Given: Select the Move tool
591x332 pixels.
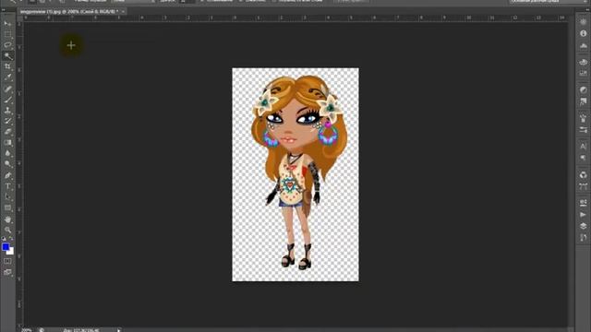Looking at the screenshot, I should point(7,24).
